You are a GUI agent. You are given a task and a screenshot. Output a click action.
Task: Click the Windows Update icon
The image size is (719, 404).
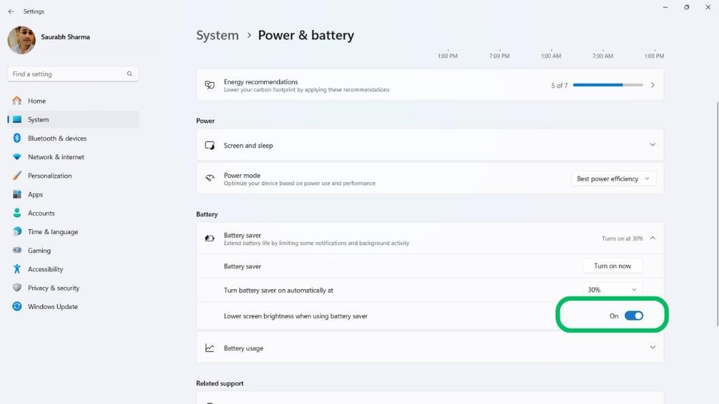click(17, 307)
